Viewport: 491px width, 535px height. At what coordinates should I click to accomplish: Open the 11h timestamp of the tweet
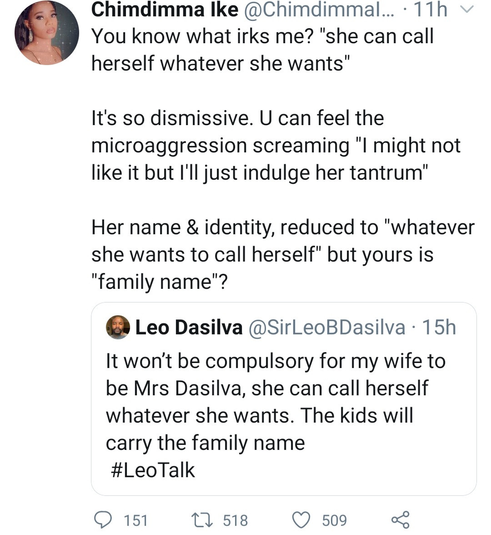(430, 10)
